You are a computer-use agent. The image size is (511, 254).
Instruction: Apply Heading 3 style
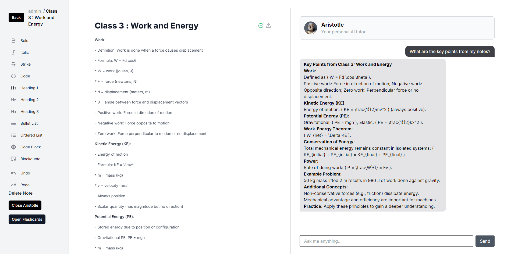point(13,112)
